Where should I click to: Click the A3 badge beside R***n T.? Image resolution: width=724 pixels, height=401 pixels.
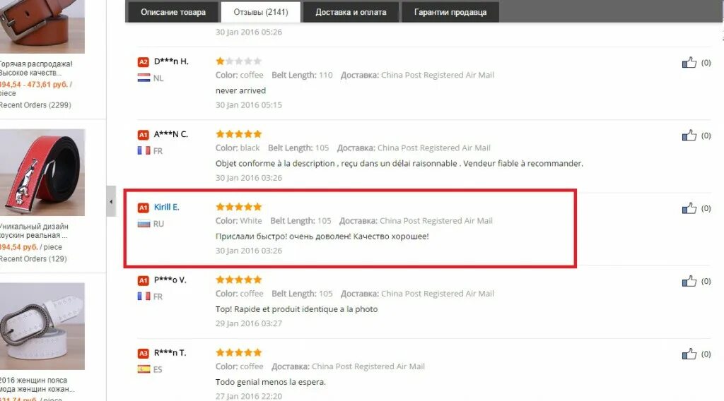tap(143, 353)
